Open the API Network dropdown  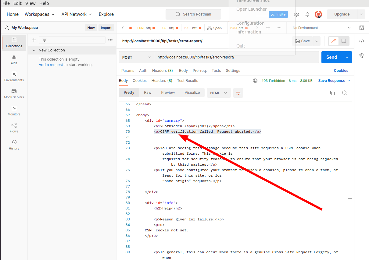77,14
